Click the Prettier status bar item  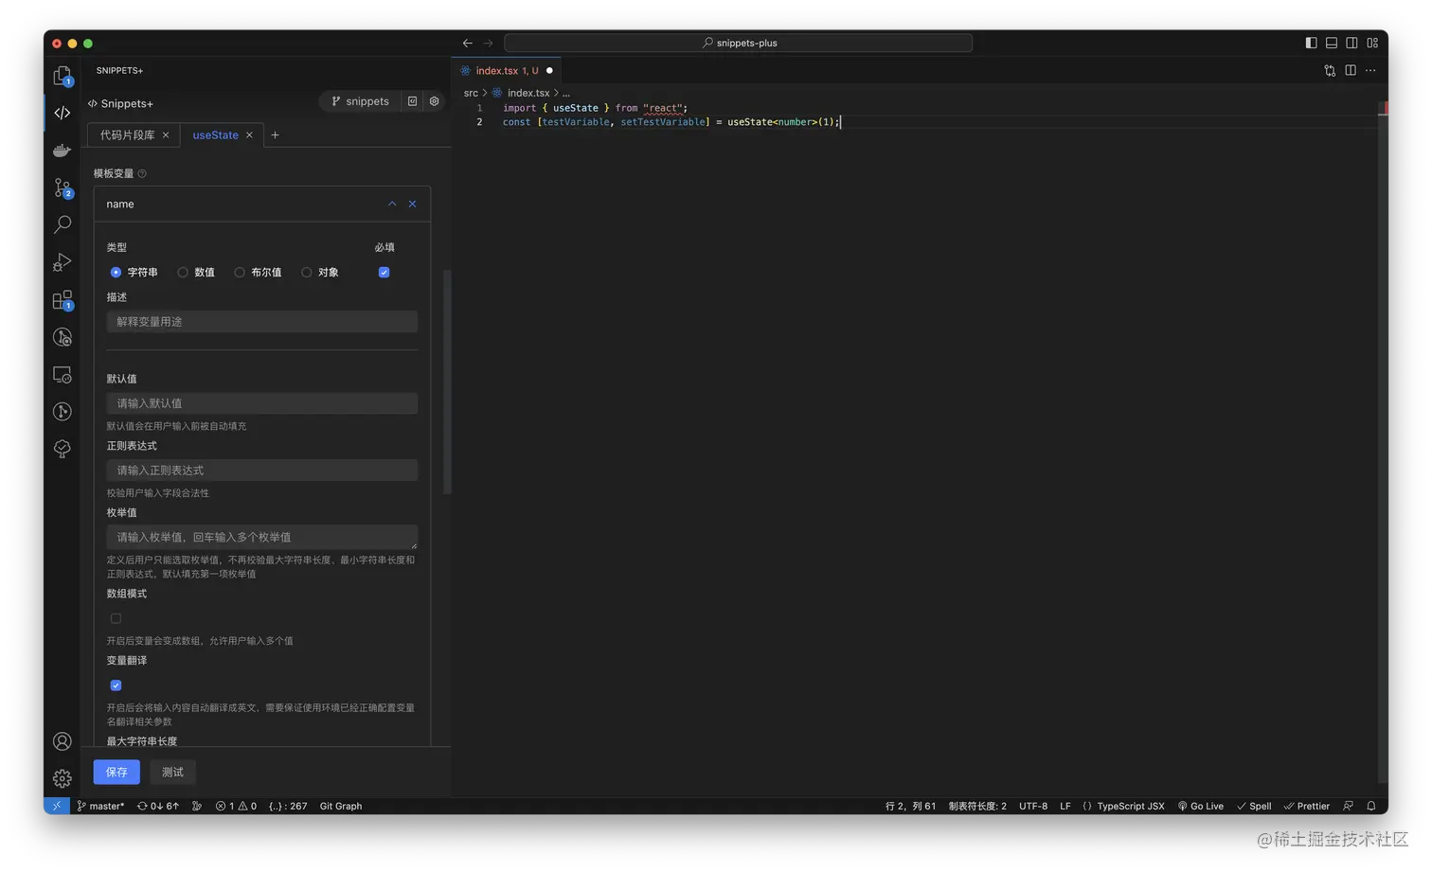(1306, 806)
